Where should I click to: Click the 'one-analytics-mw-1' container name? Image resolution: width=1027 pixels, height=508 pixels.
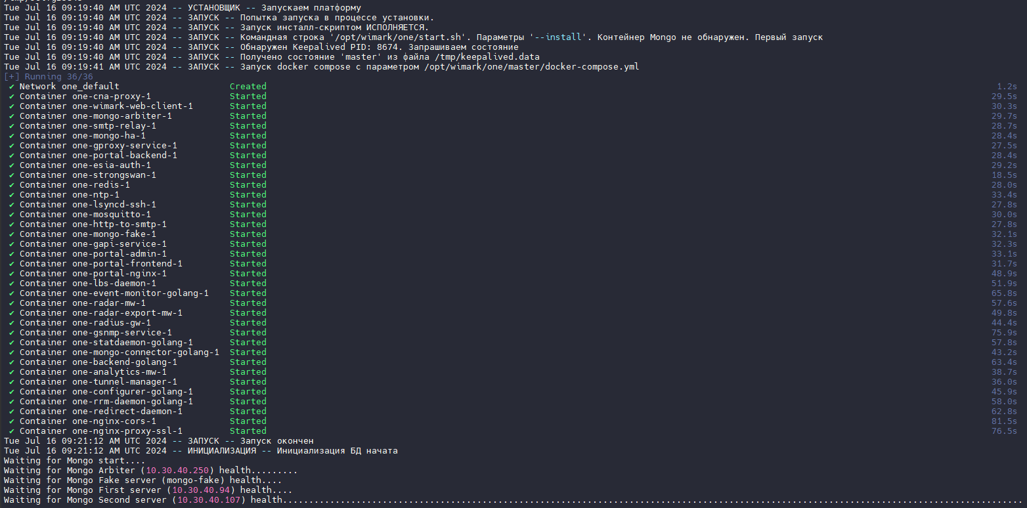click(120, 372)
